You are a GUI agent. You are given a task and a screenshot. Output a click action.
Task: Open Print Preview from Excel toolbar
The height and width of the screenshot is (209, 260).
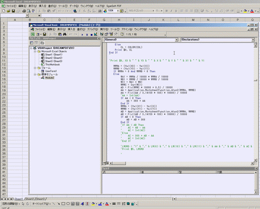pyautogui.click(x=28, y=11)
